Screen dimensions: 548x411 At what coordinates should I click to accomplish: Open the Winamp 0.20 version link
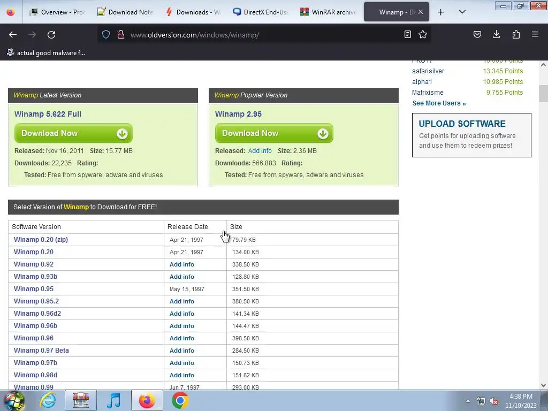click(x=34, y=252)
